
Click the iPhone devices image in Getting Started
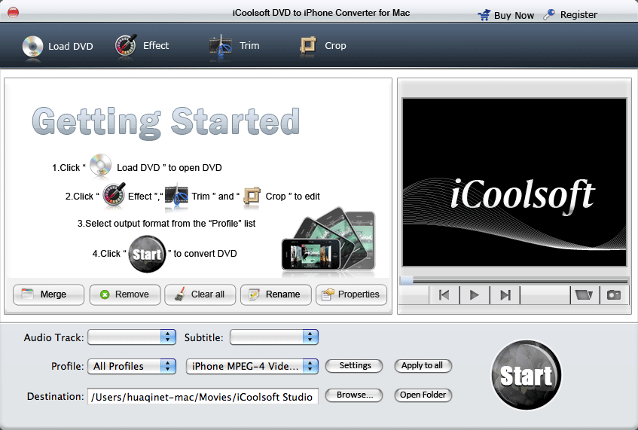point(328,239)
